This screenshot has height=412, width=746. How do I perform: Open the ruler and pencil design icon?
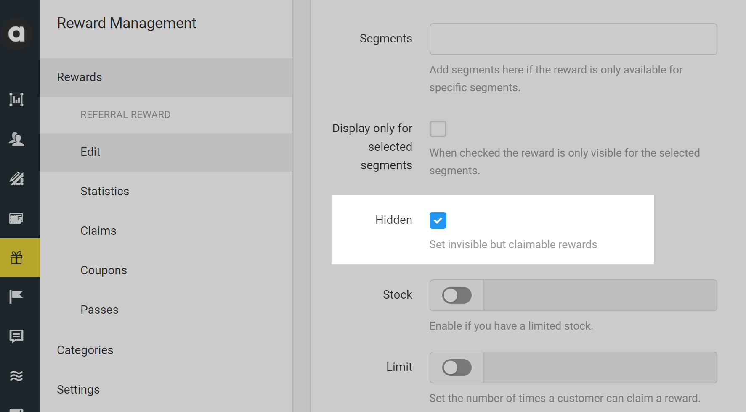[x=16, y=178]
